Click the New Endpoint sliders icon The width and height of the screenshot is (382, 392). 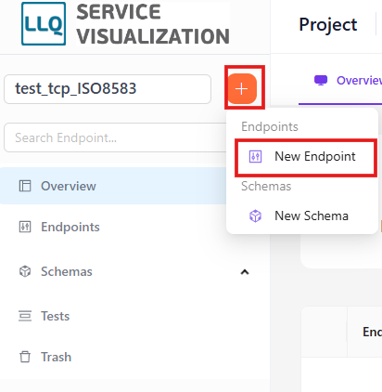(x=255, y=157)
